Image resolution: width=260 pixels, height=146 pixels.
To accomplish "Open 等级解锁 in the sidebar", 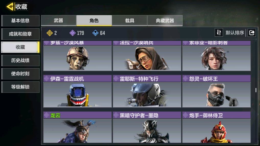I will coord(20,87).
